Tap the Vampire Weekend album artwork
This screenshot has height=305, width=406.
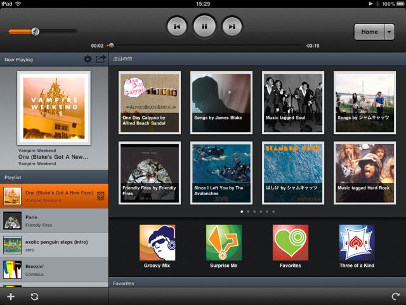[x=54, y=108]
